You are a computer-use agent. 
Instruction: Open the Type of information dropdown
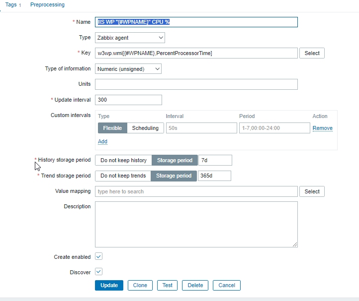[128, 69]
